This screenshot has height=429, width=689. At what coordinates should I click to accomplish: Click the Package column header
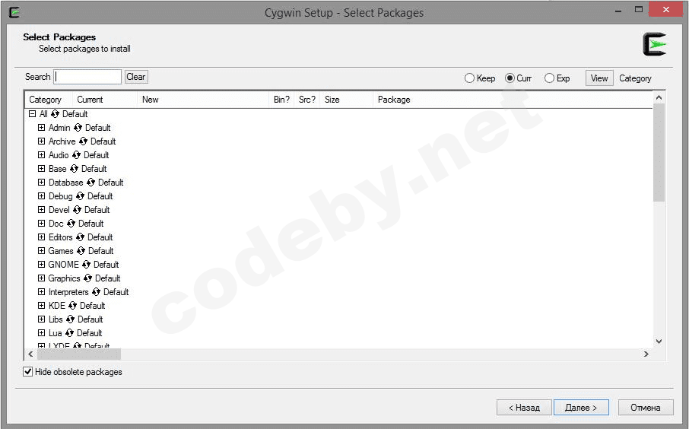(513, 100)
